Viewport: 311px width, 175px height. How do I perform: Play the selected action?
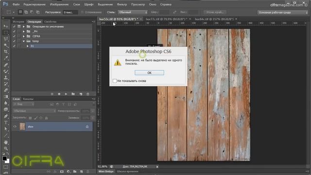tap(66, 94)
